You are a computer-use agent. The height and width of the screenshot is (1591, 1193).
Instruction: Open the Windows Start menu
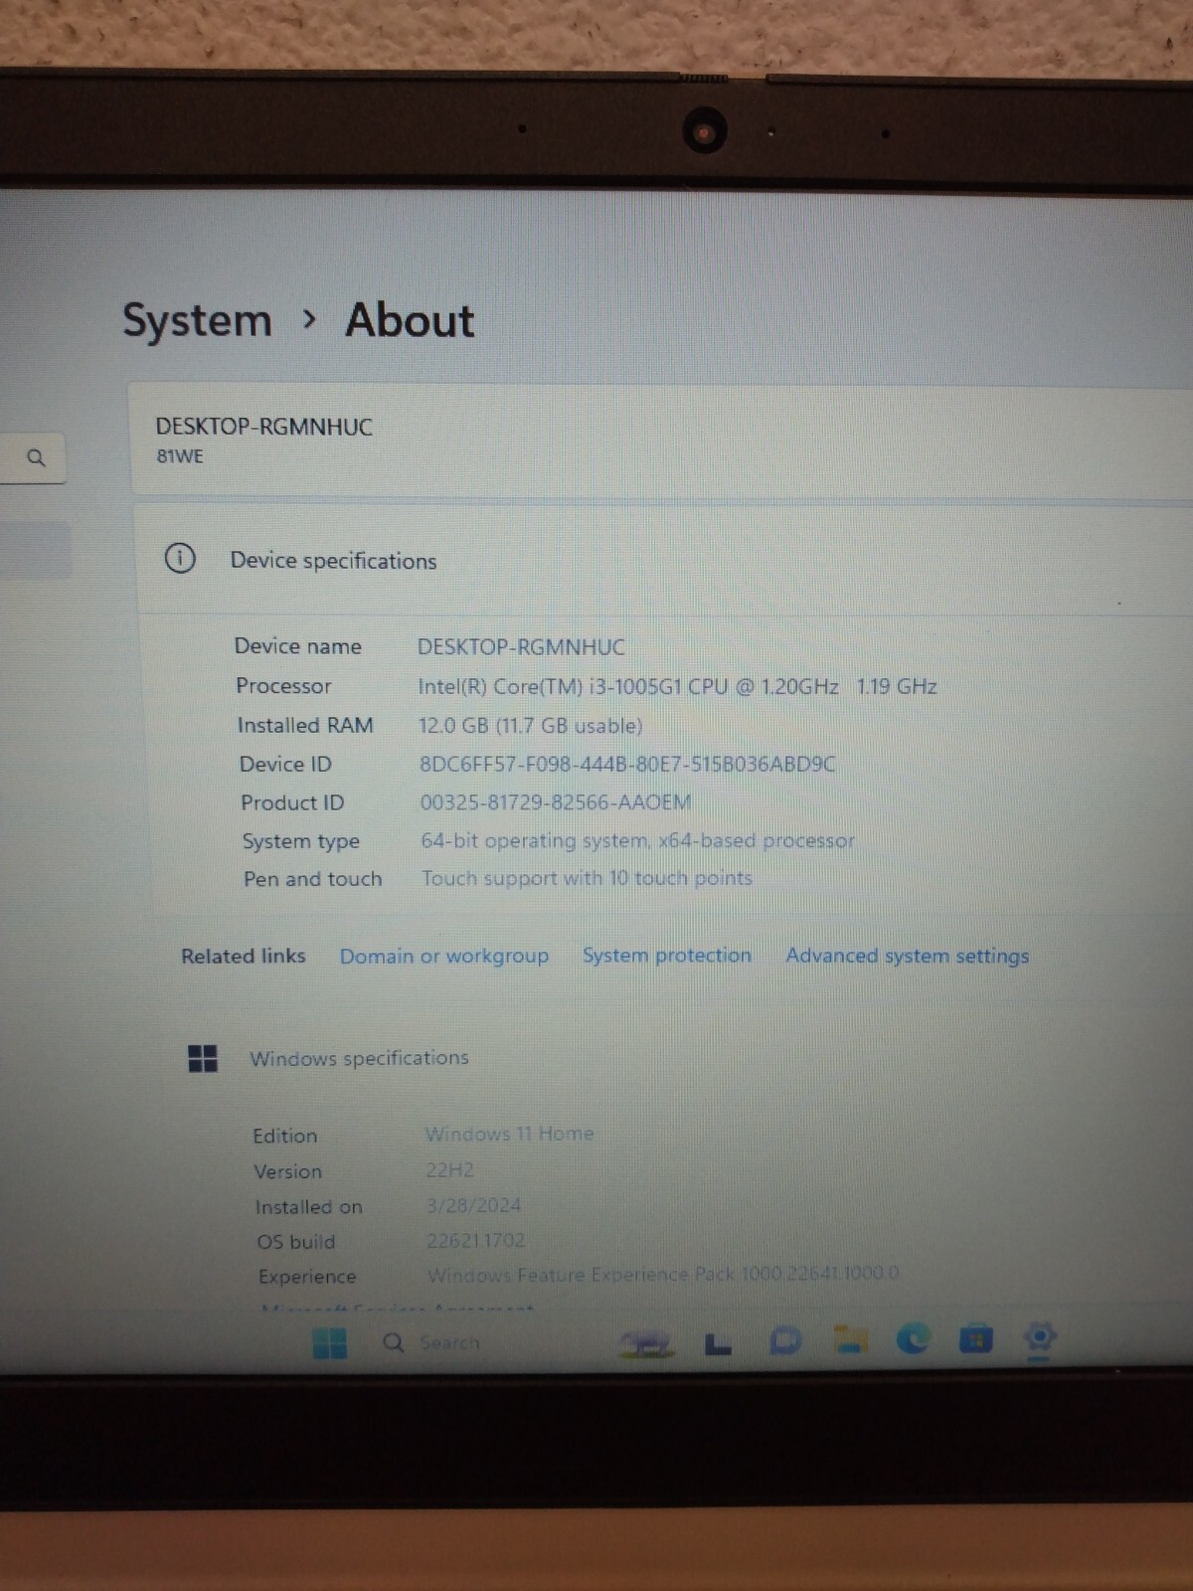click(330, 1343)
